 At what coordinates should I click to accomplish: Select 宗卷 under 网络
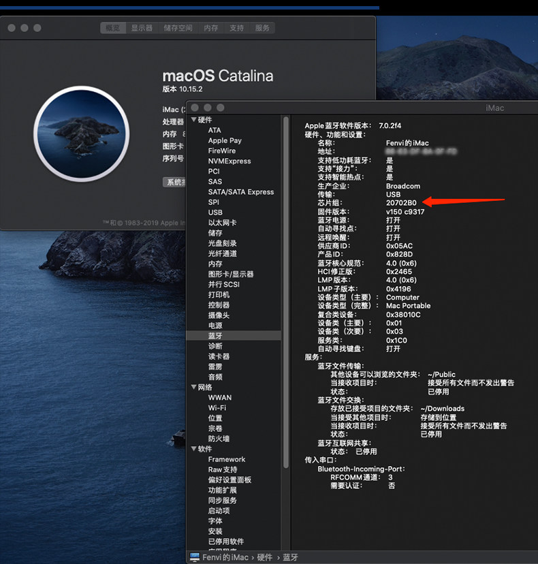[x=215, y=428]
